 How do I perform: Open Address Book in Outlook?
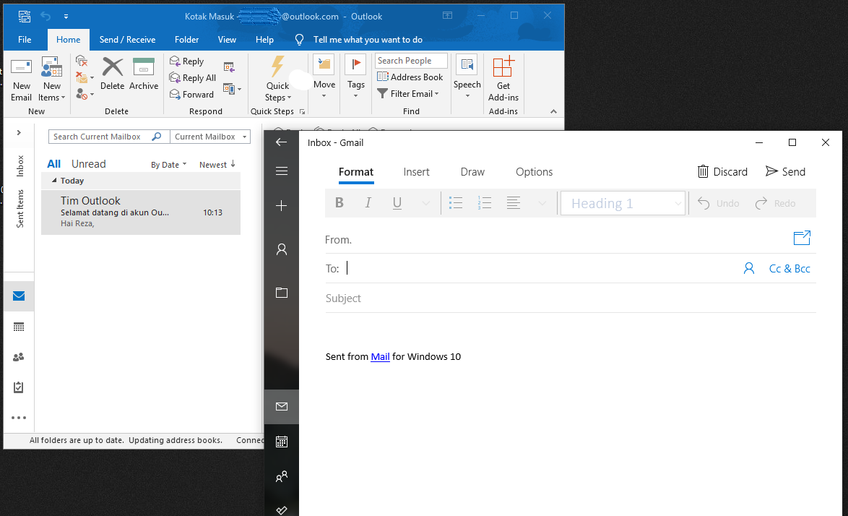[410, 77]
